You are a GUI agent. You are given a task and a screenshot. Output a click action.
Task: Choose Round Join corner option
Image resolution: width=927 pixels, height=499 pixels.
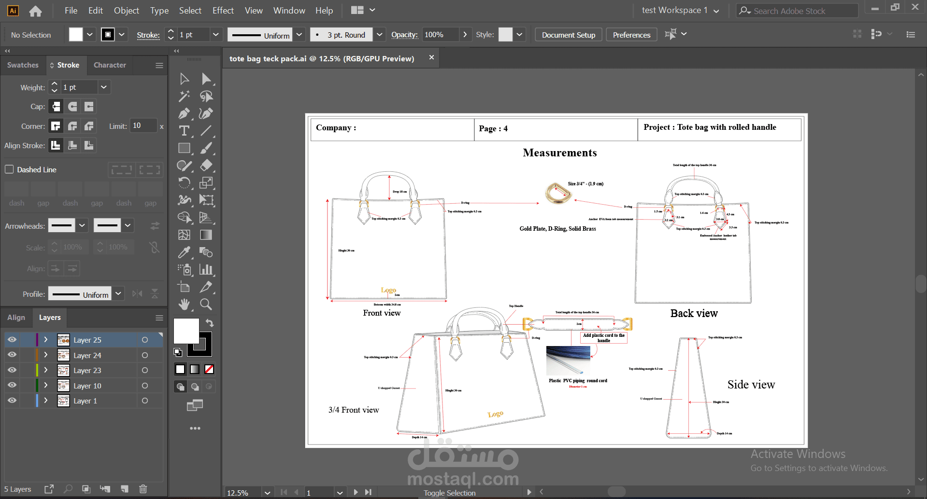pos(72,126)
